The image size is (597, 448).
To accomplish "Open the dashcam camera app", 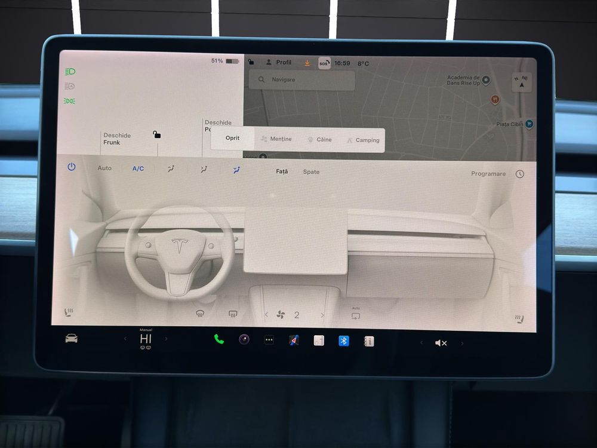I will pos(244,339).
